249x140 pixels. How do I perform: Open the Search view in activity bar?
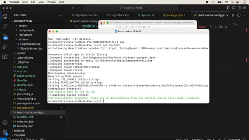click(5, 26)
